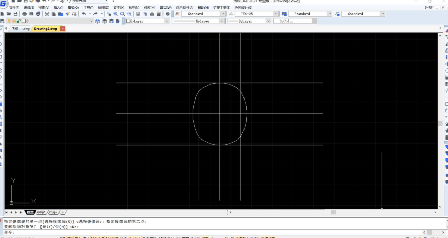Toggle the layer lightbulb on/off icon
448x238 pixels.
click(9, 21)
